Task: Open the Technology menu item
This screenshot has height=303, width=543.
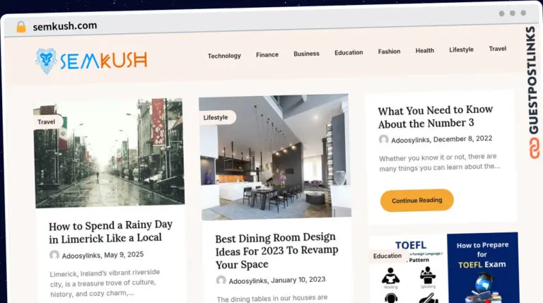Action: pyautogui.click(x=224, y=56)
